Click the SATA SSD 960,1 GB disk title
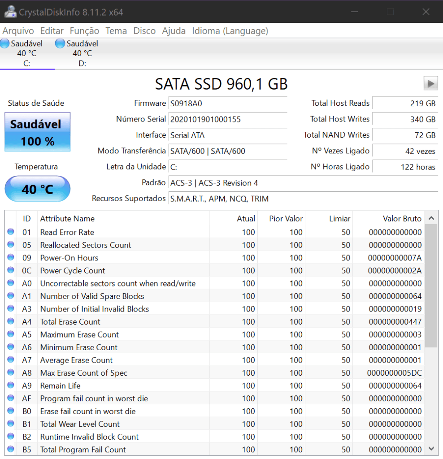Screen dimensions: 443x459 tap(221, 84)
